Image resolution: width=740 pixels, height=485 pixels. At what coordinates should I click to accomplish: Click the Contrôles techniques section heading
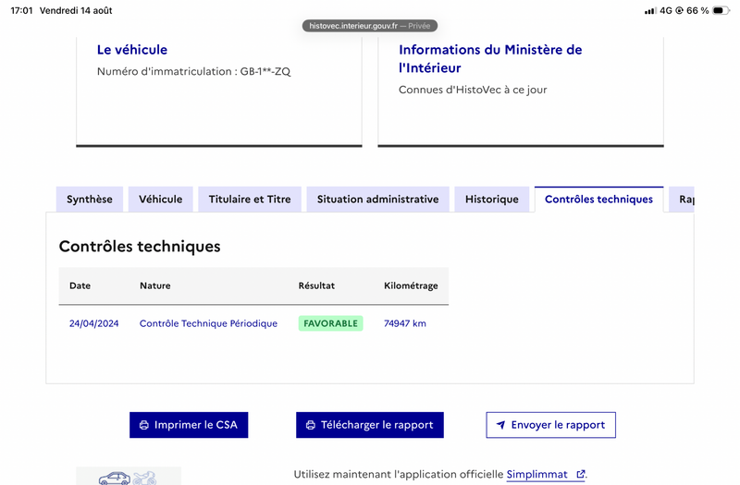coord(140,247)
